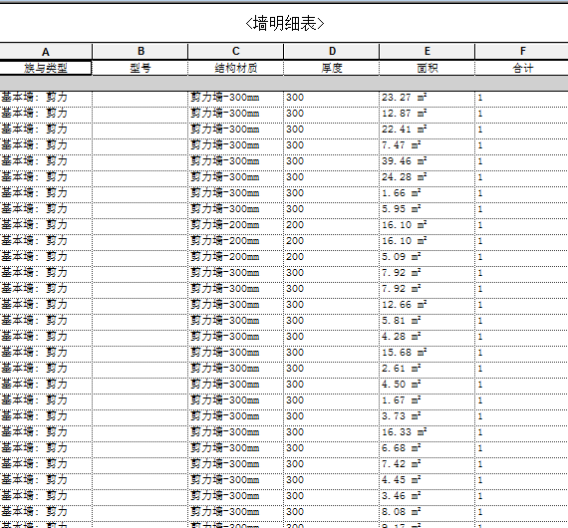The height and width of the screenshot is (528, 568).
Task: Select column E header
Action: (x=427, y=52)
